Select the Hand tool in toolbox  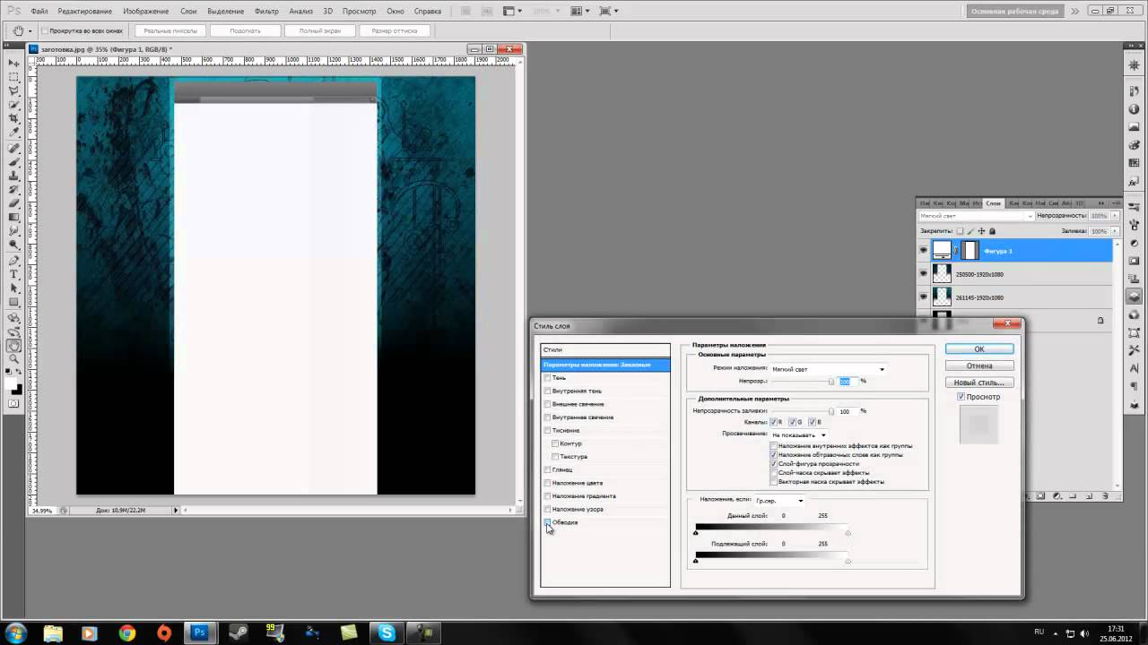(x=14, y=345)
